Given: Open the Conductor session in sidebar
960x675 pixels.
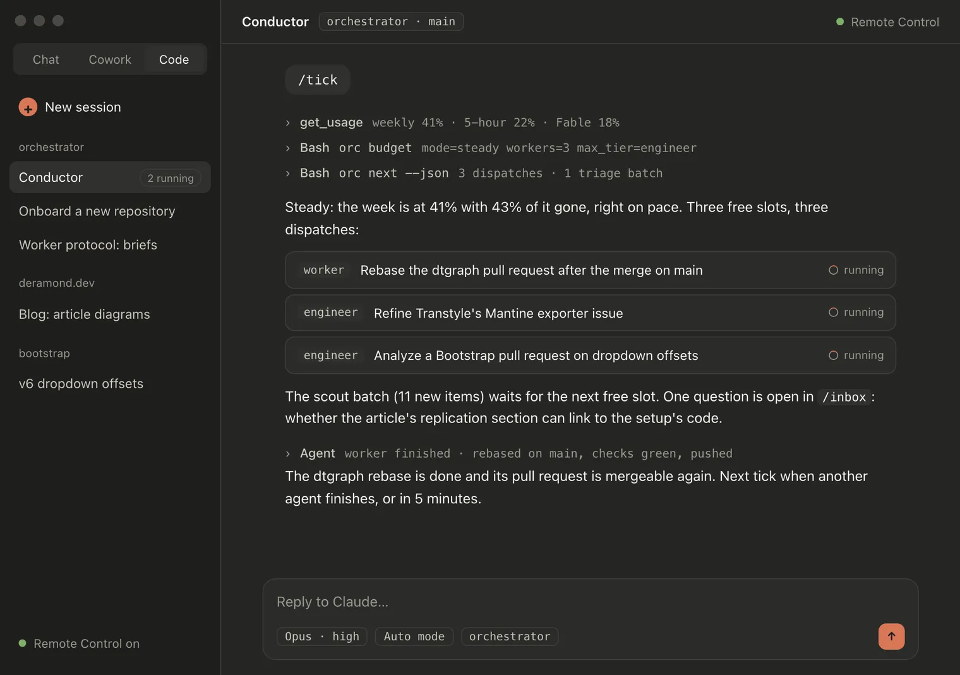Looking at the screenshot, I should click(x=110, y=177).
